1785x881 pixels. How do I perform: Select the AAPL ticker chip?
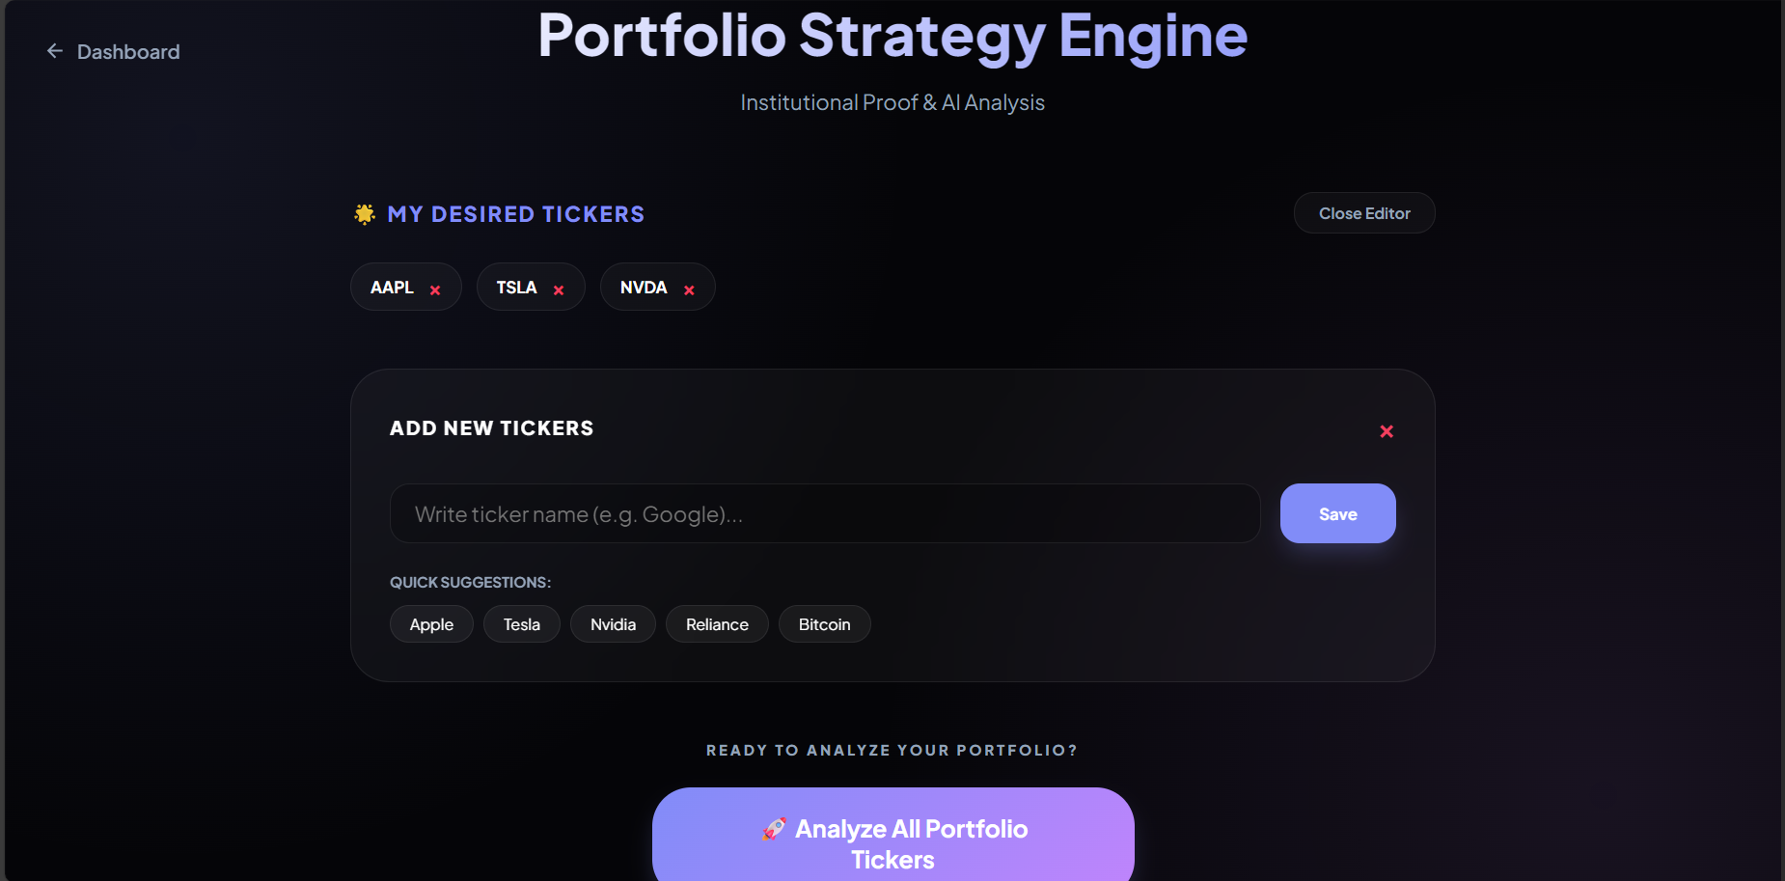(391, 287)
